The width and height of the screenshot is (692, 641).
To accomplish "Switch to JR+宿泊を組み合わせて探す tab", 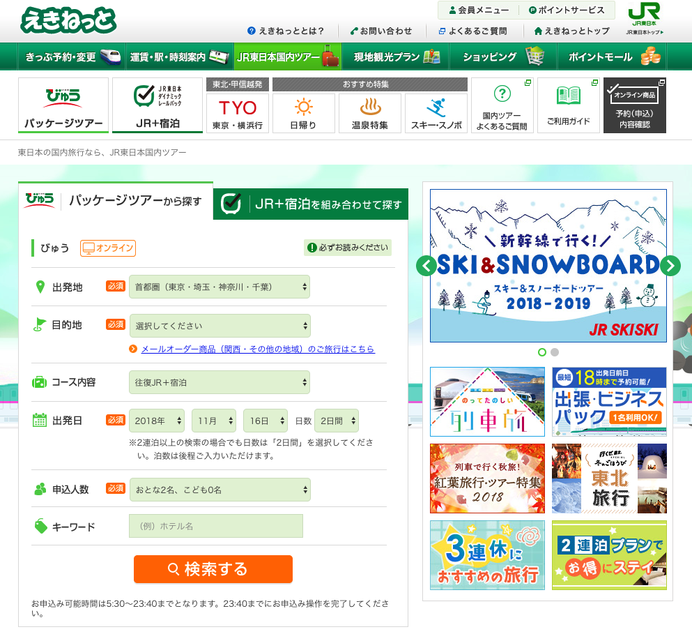I will (x=311, y=204).
